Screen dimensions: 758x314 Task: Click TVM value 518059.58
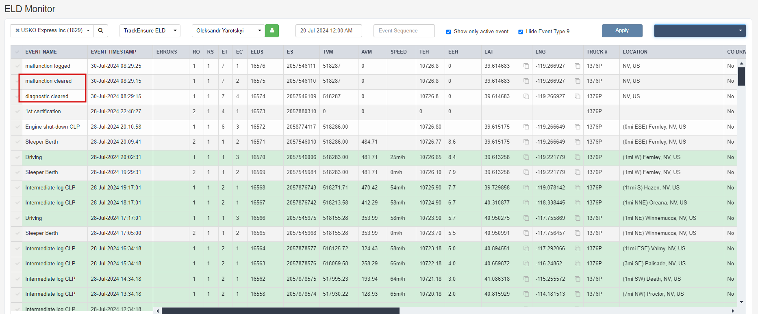[335, 263]
